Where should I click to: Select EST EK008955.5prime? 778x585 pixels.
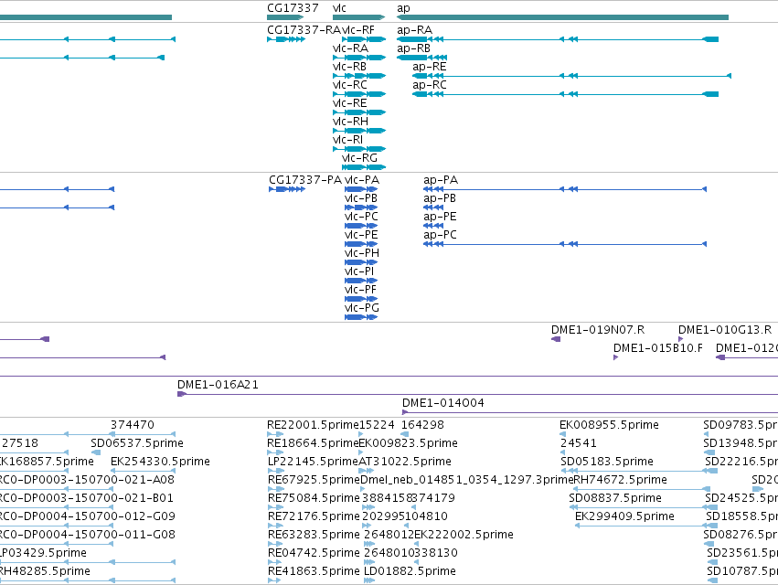[609, 425]
